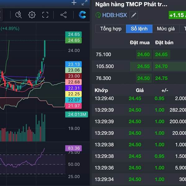The width and height of the screenshot is (186, 186).
Task: Click Đặt mua column header
Action: click(x=139, y=42)
